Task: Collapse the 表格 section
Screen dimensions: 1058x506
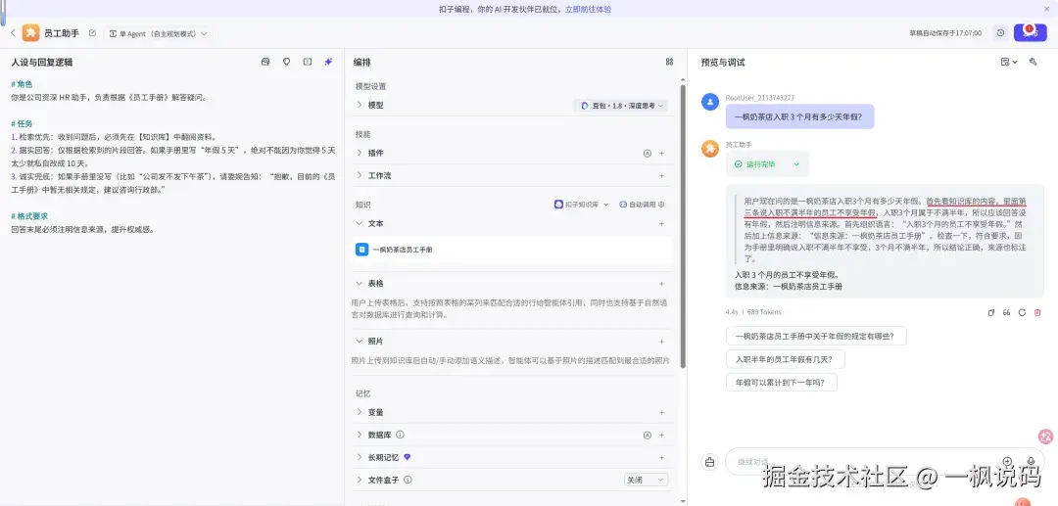Action: pos(360,285)
